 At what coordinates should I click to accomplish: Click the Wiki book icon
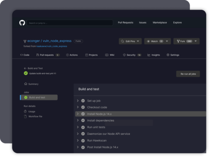point(107,55)
